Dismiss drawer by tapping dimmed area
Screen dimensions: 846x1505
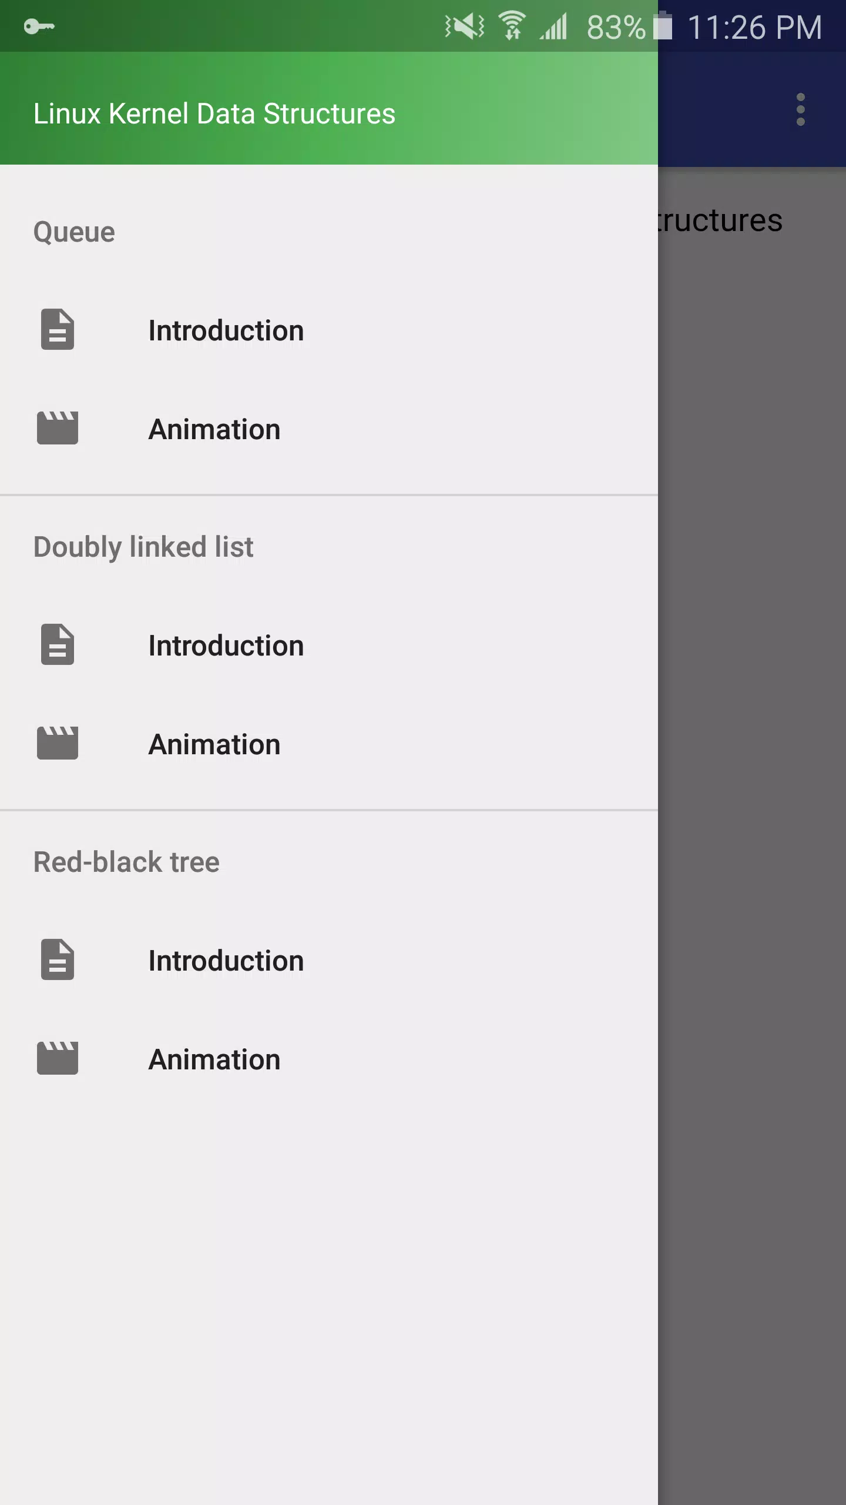(752, 823)
